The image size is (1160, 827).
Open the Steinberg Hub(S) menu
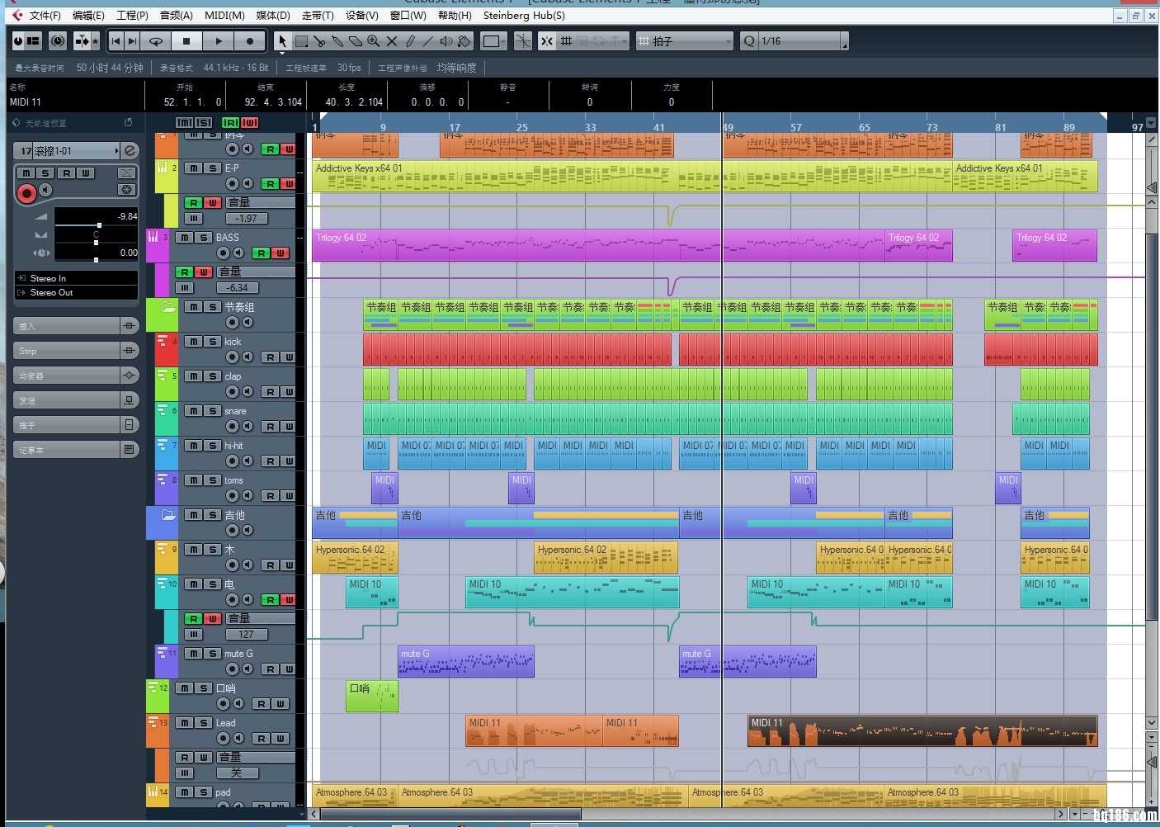(x=524, y=15)
